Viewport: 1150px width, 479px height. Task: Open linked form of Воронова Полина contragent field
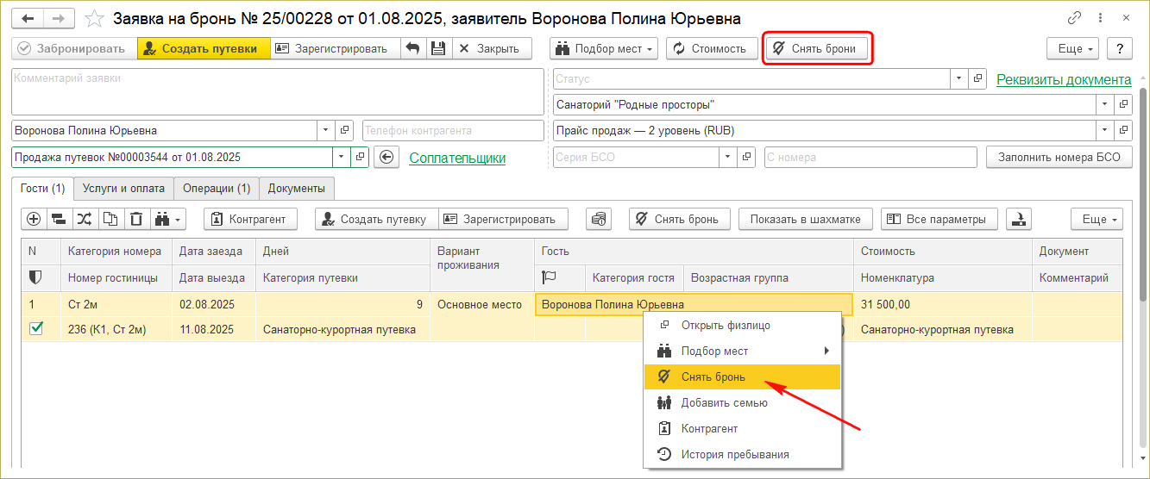pos(344,131)
